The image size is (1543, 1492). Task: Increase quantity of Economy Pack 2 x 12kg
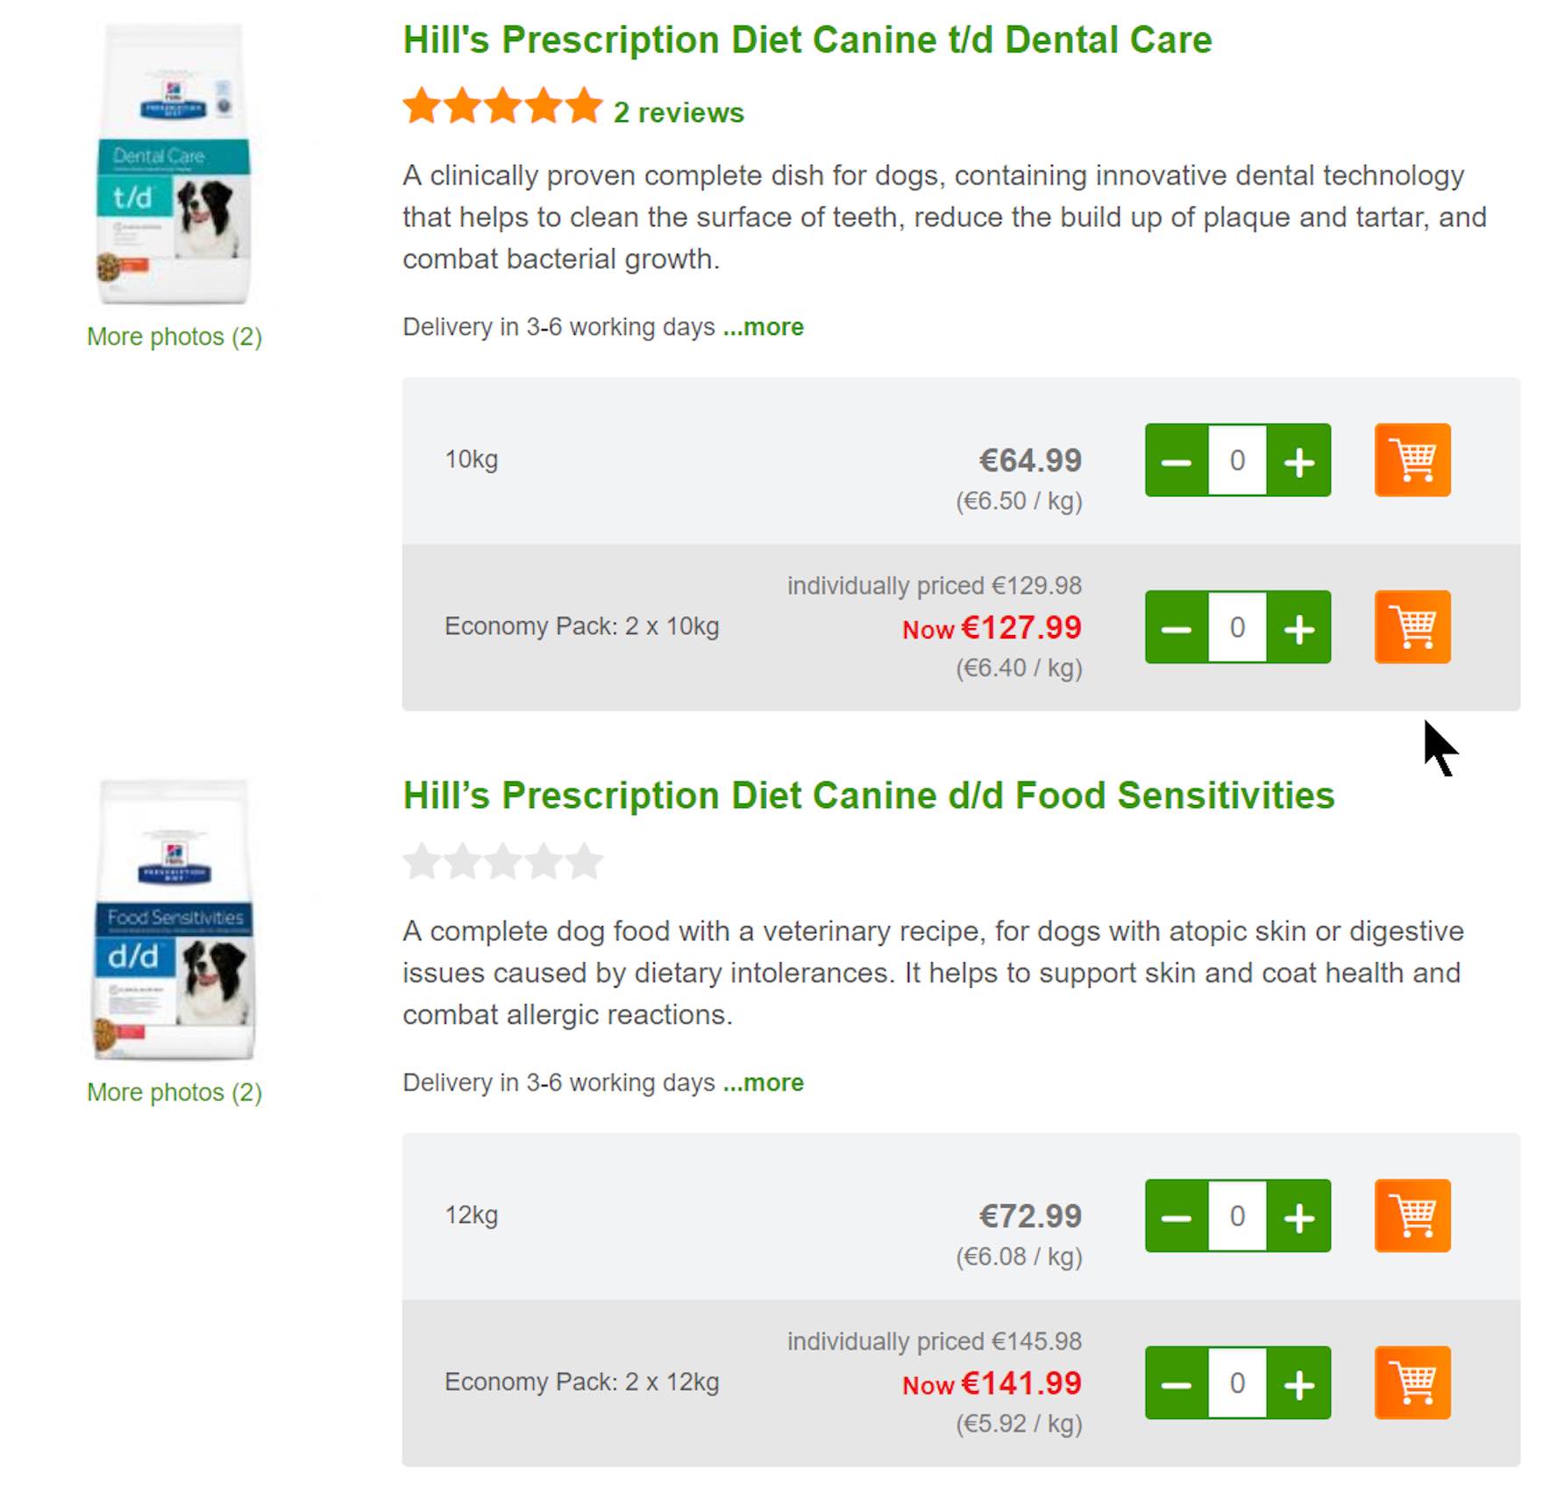click(1299, 1382)
